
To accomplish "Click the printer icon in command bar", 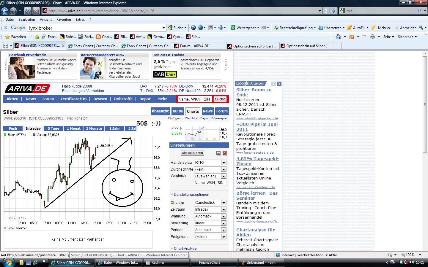I will coord(372,37).
